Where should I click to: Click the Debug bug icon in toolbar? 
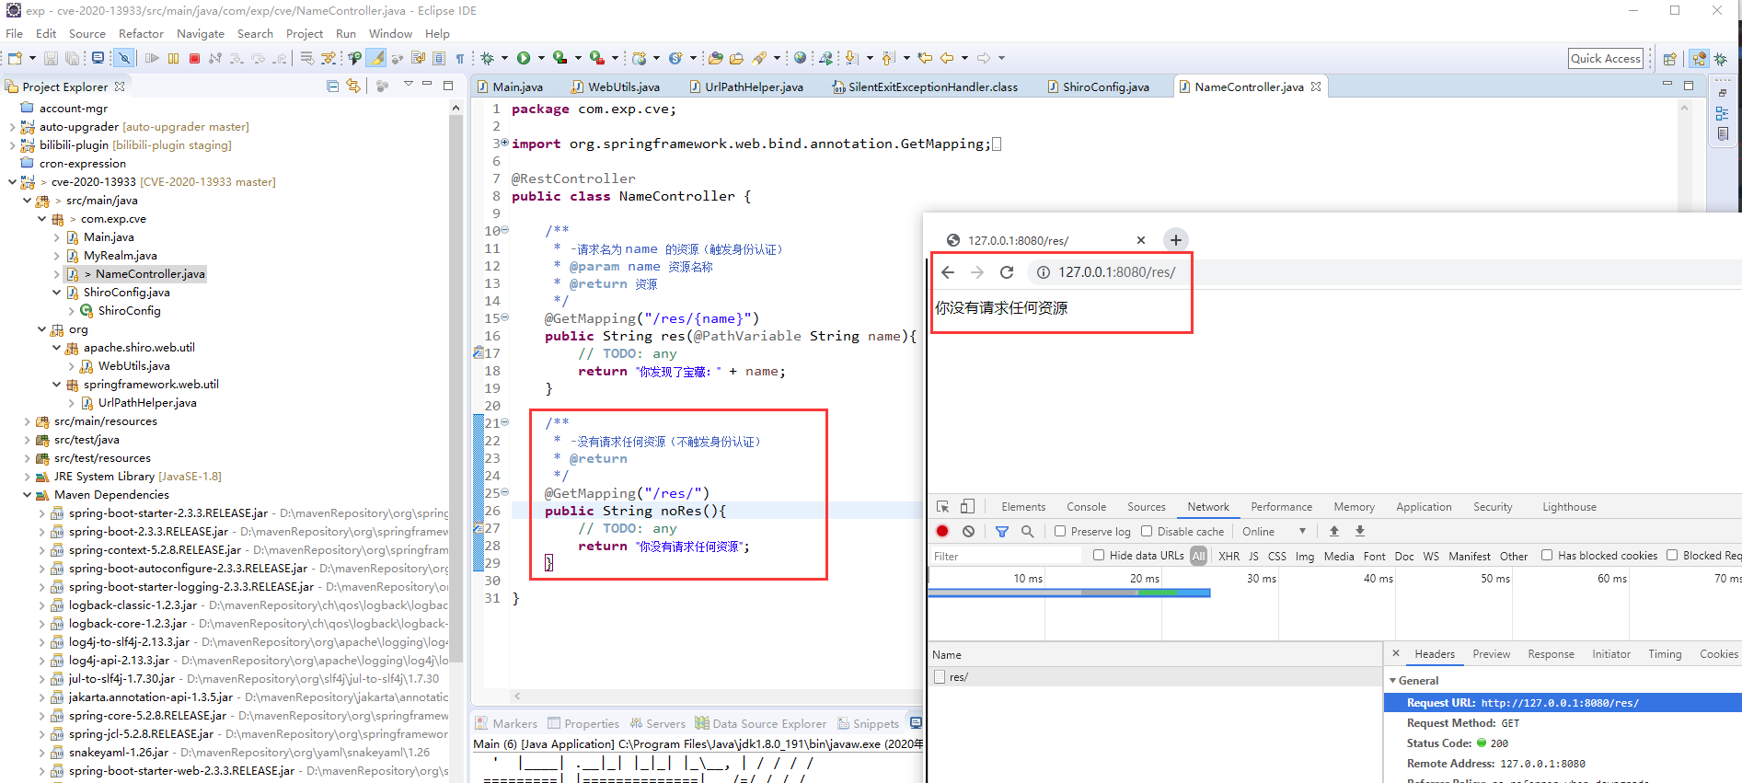pyautogui.click(x=488, y=58)
